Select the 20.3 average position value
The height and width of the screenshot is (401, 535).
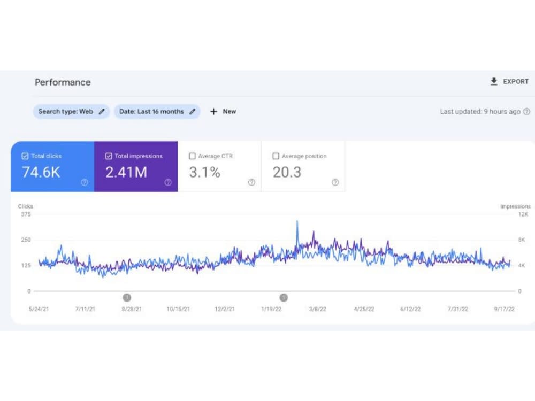point(287,172)
